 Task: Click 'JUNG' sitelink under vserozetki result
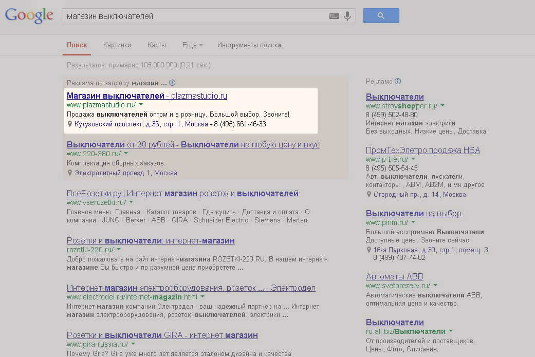coord(110,220)
